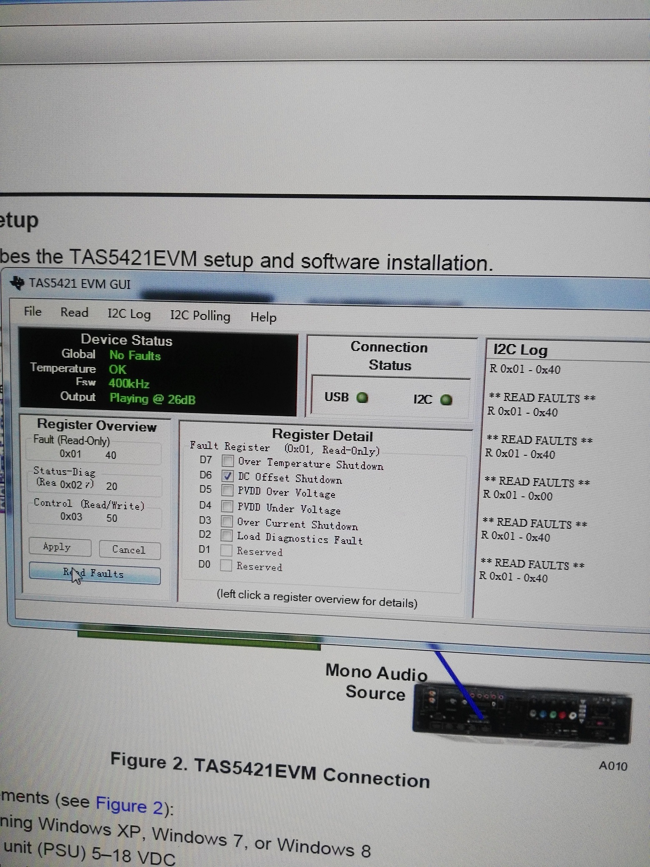Image resolution: width=650 pixels, height=867 pixels.
Task: Click the Device Status heading
Action: point(127,340)
